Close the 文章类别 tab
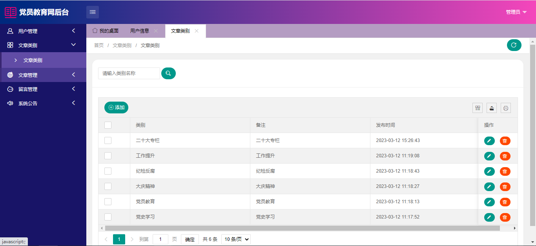 click(197, 31)
